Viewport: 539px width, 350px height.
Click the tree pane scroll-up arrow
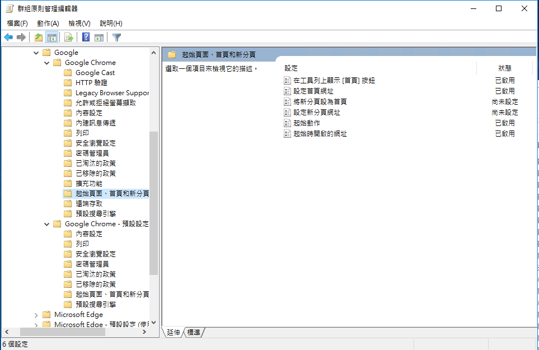coord(154,53)
